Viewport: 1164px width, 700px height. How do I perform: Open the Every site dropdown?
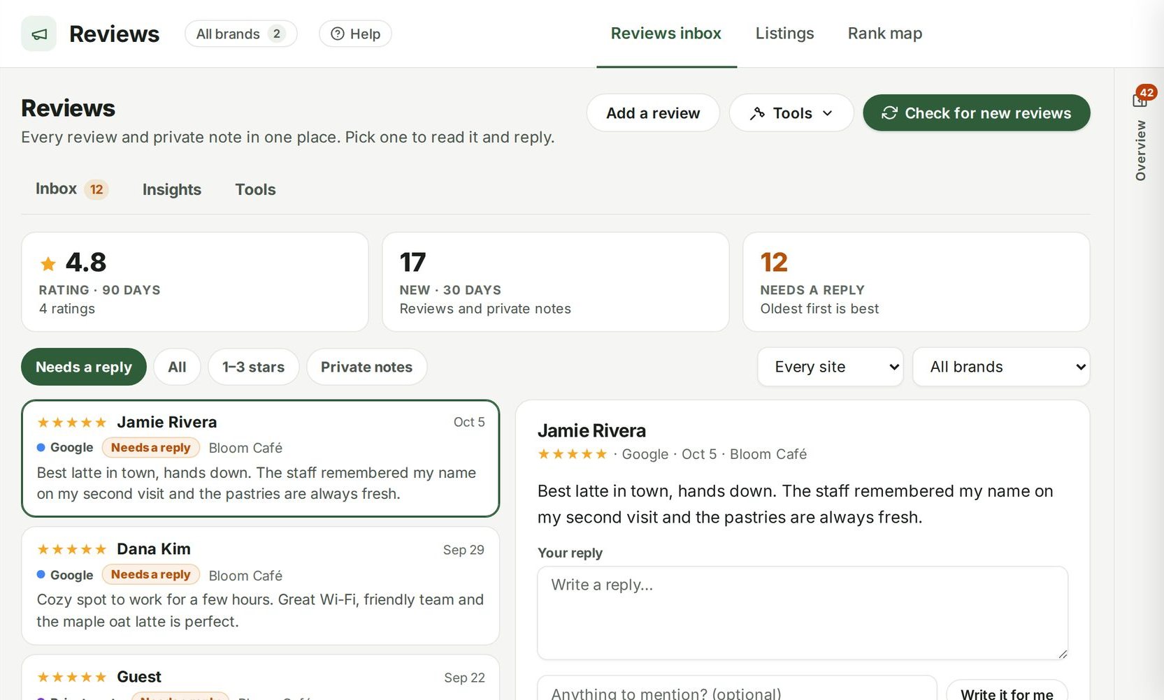(831, 367)
